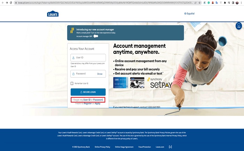The width and height of the screenshot is (244, 151).
Task: Bookmark this page with the star icon
Action: 199,3
